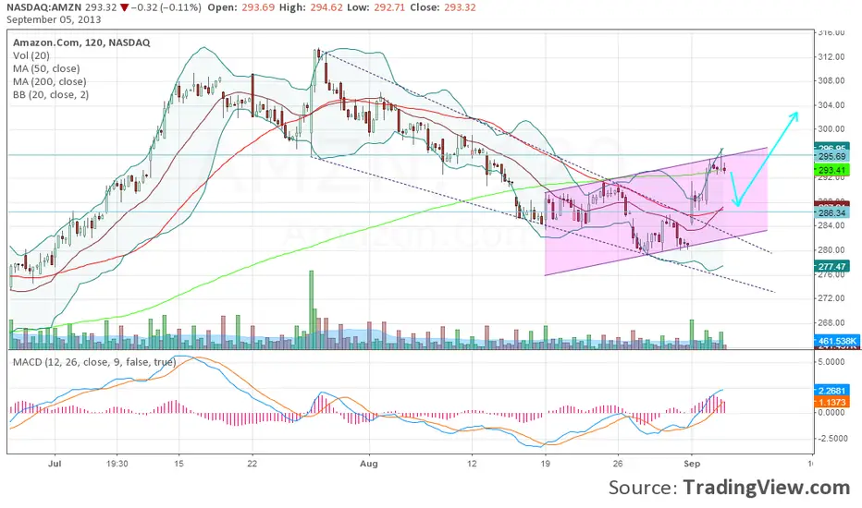Open the TradingView.com source link
Viewport: 862px width, 508px height.
click(x=767, y=487)
